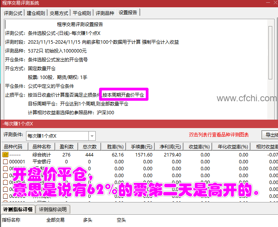
Task: Switch to the 评测指标说明 tab
Action: point(53,209)
